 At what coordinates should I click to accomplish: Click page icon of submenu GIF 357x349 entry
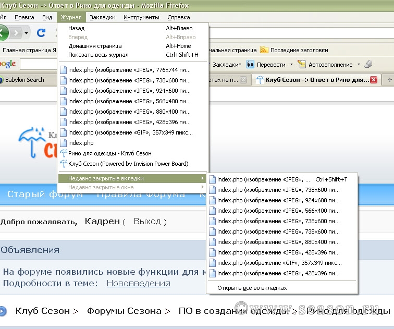pyautogui.click(x=213, y=263)
